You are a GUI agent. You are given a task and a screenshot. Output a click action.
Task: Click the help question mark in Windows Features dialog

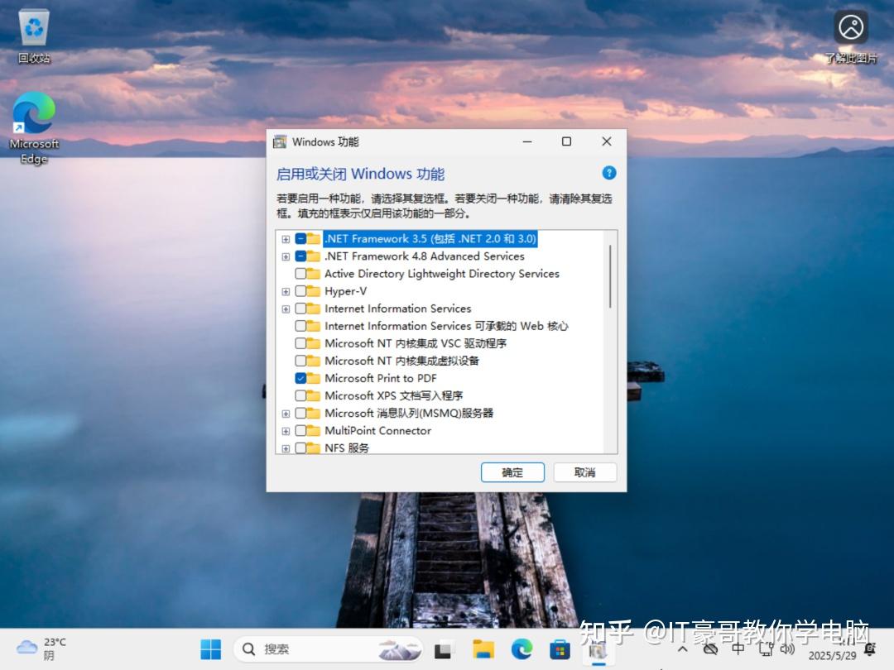[x=609, y=173]
